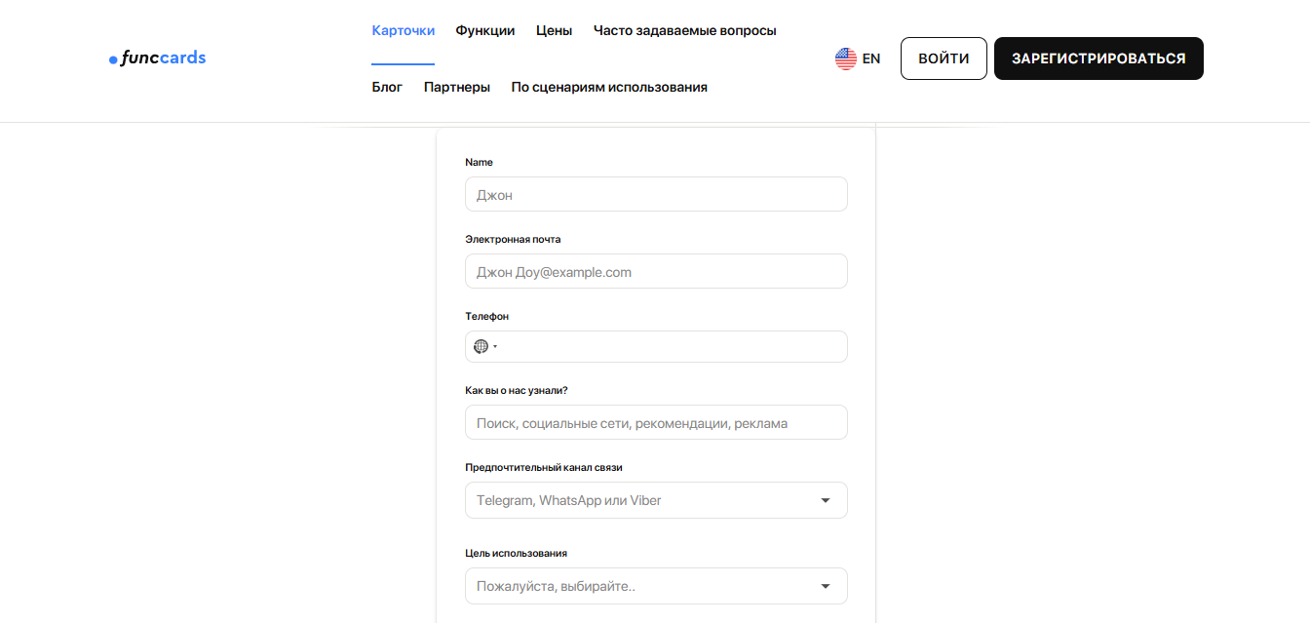Viewport: 1310px width, 623px height.
Task: Open the Предпочтительный канал связи dropdown
Action: (x=655, y=499)
